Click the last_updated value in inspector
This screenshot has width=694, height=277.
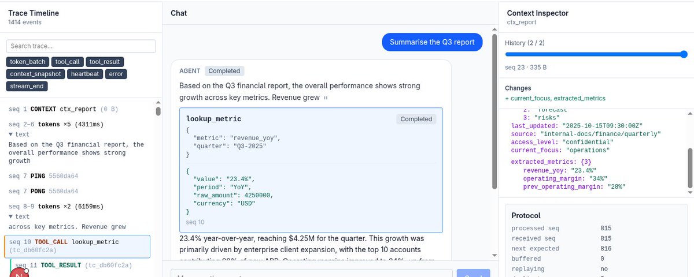click(x=602, y=126)
